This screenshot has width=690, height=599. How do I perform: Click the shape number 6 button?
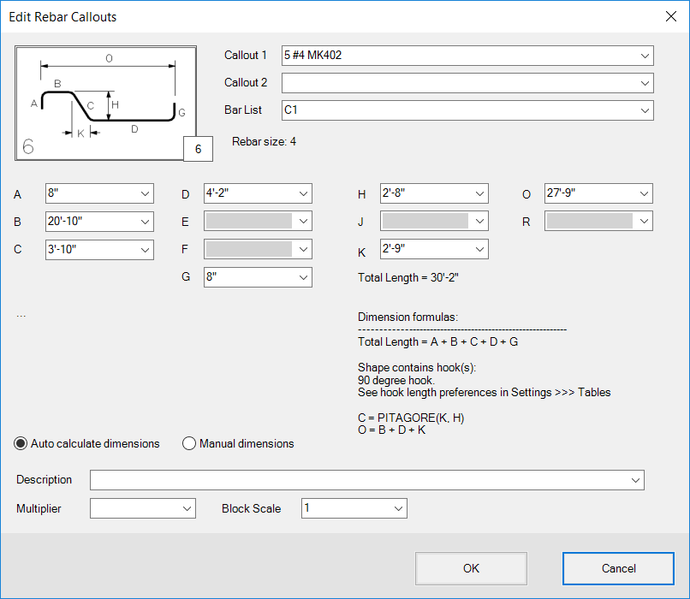[198, 149]
